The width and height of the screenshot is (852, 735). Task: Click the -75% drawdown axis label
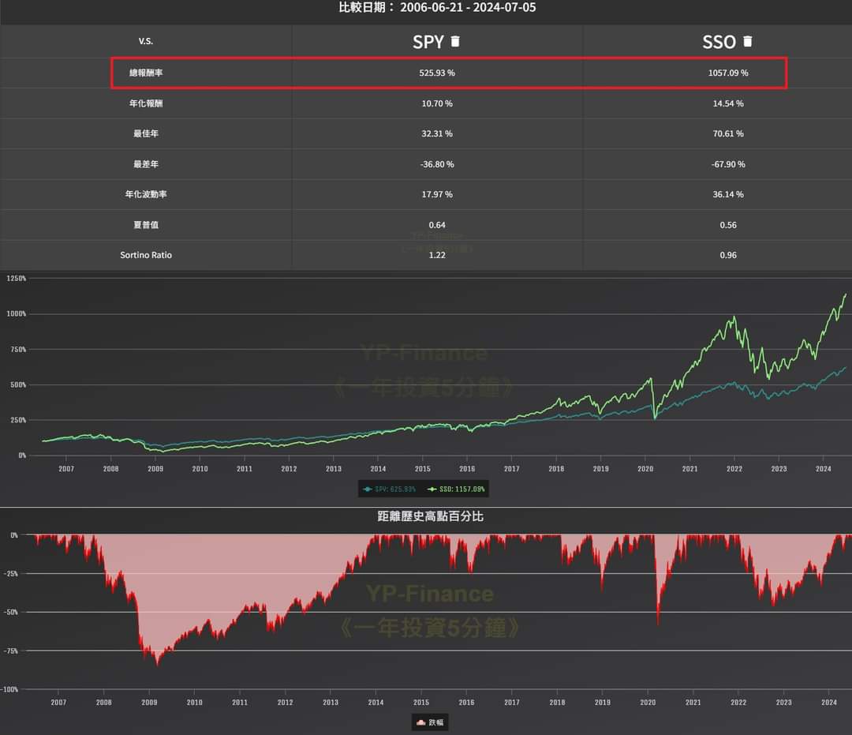11,651
